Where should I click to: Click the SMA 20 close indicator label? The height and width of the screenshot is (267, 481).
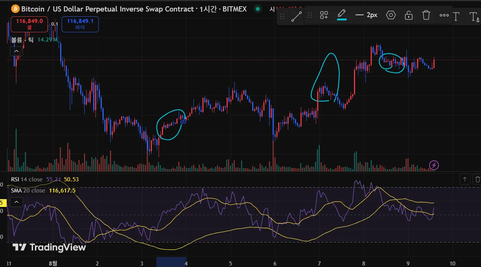coord(28,191)
